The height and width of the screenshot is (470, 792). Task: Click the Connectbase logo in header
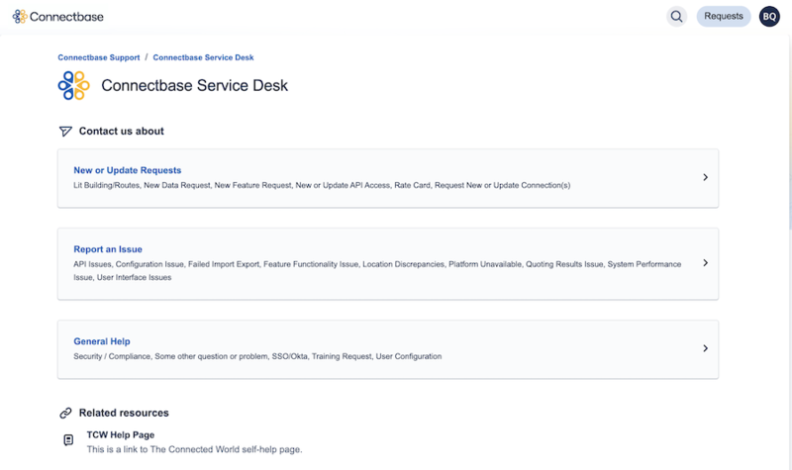57,17
